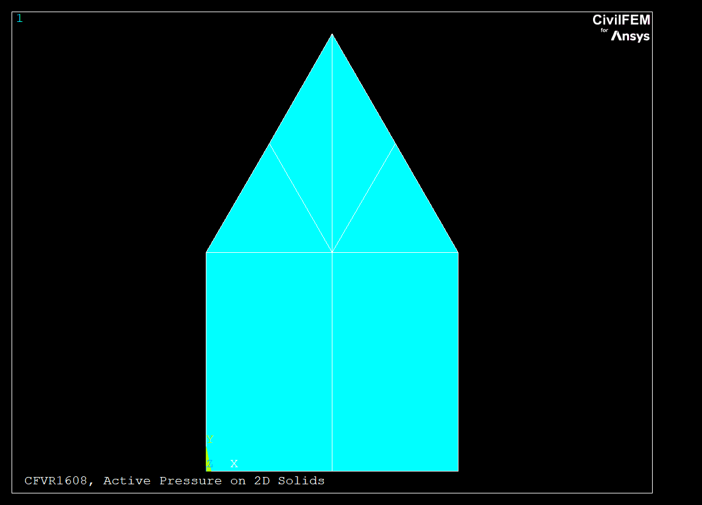Click the title text CFVR1608 Active Pressure

coord(174,481)
